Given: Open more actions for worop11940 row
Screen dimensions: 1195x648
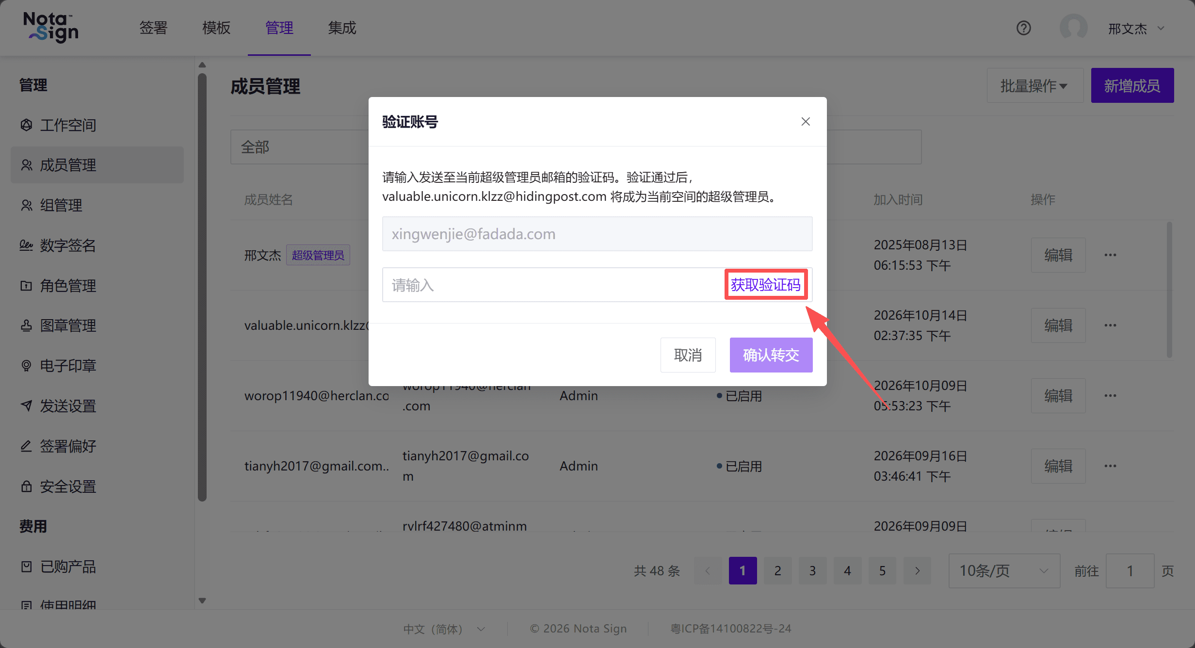Looking at the screenshot, I should 1110,396.
